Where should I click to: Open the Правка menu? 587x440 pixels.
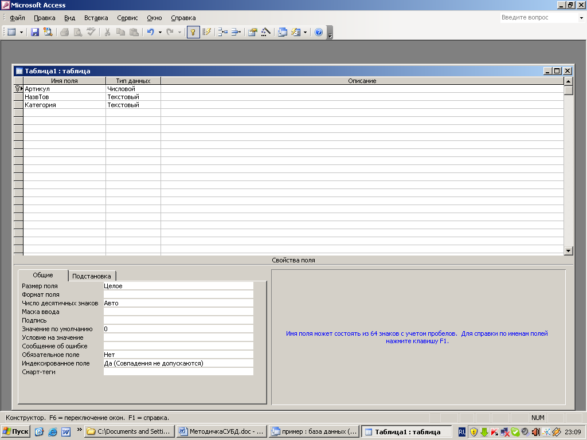tap(45, 18)
